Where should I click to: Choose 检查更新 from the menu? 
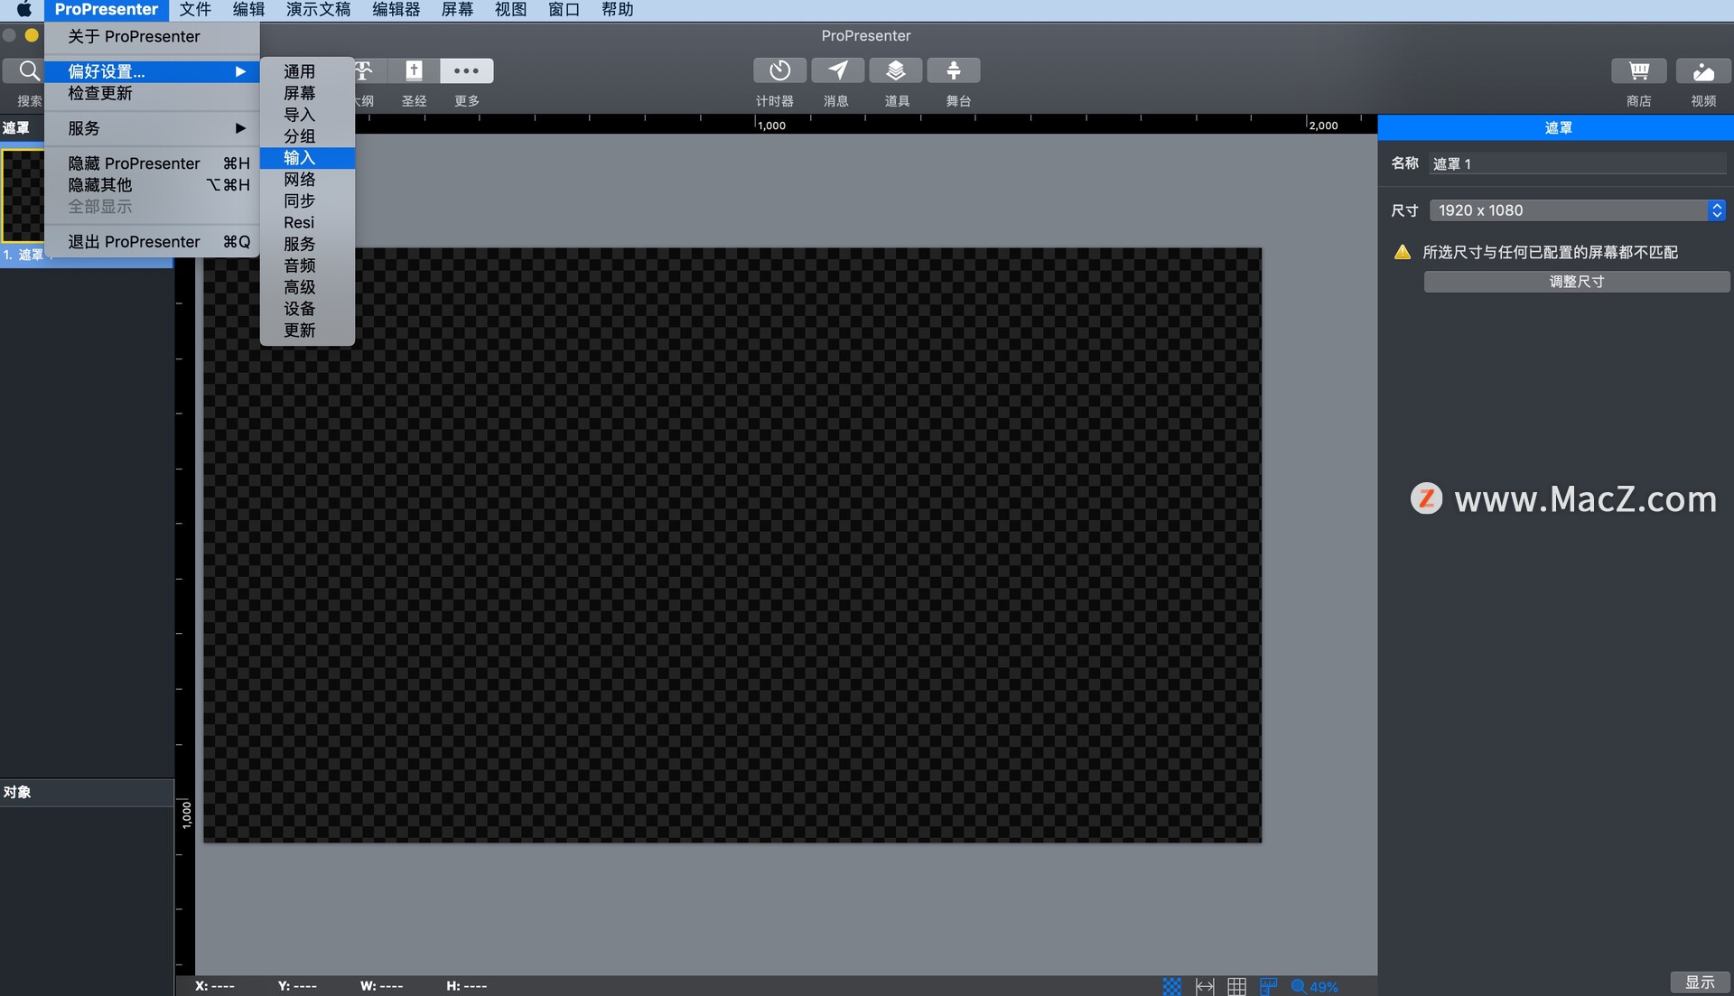152,93
